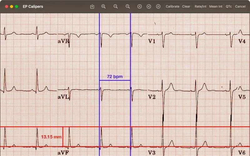The image size is (250, 156).
Task: Zoom in on the ECG image
Action: (103, 7)
